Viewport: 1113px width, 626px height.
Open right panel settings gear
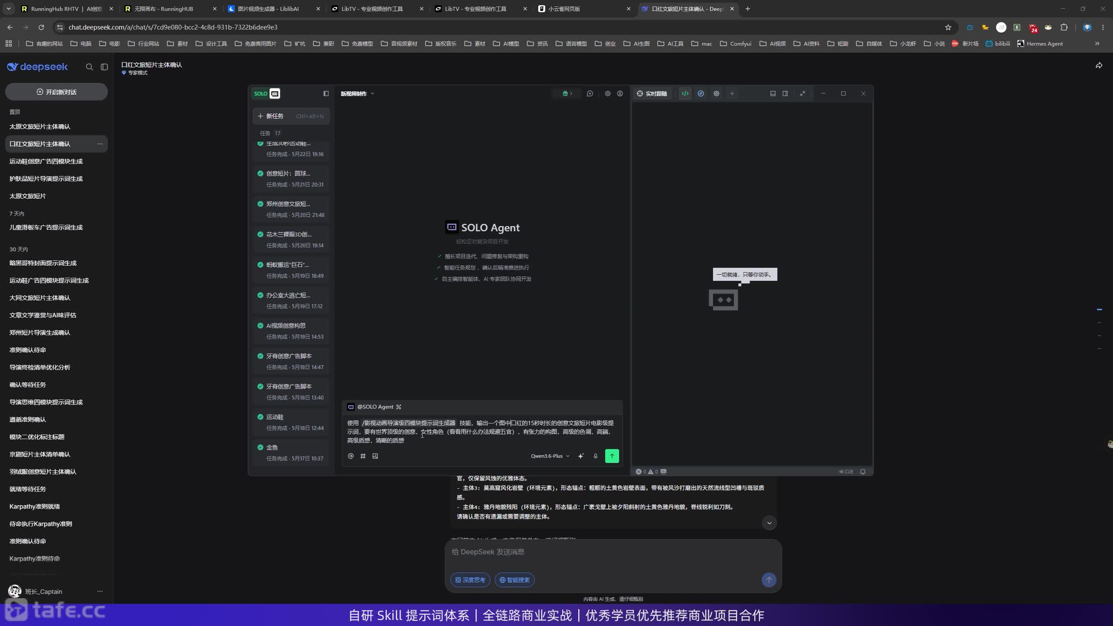click(716, 93)
